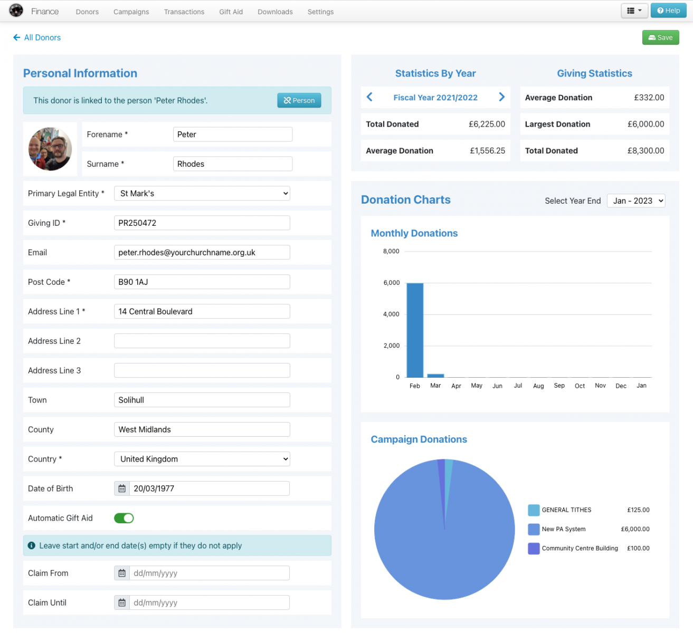Open the Donors menu
Viewport: 693px width, 633px height.
coord(87,12)
